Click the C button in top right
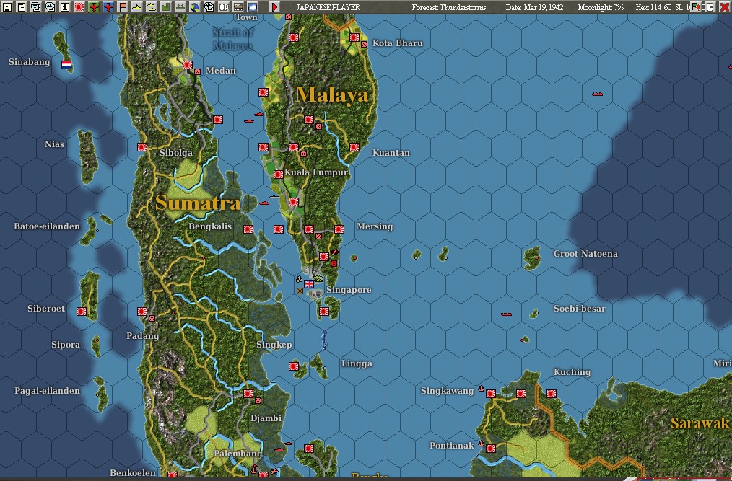Screen dimensions: 732x481 pyautogui.click(x=710, y=7)
